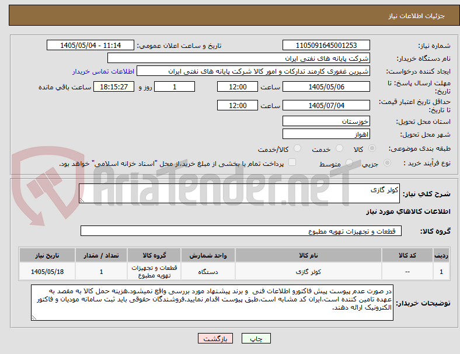Click the table cell کولر گازی in row 1
This screenshot has width=460, height=354.
[x=308, y=272]
